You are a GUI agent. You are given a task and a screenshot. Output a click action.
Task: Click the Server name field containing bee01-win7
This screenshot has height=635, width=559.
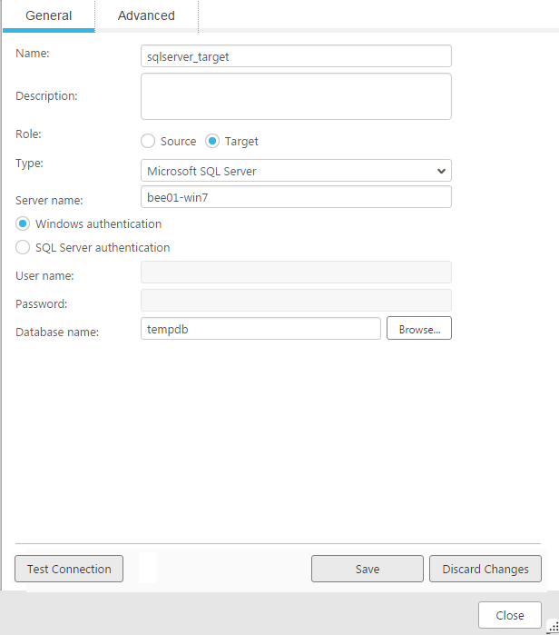296,197
